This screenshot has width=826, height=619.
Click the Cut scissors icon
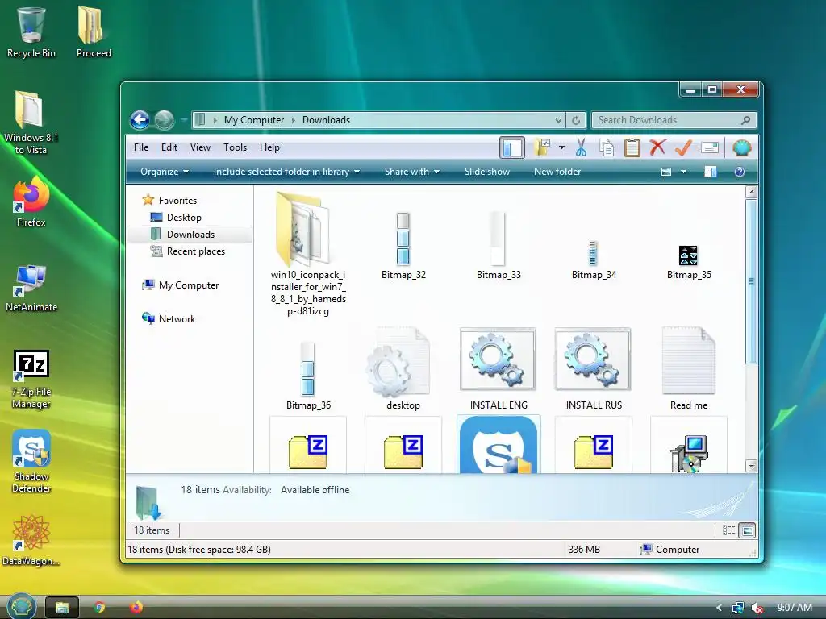(x=581, y=148)
